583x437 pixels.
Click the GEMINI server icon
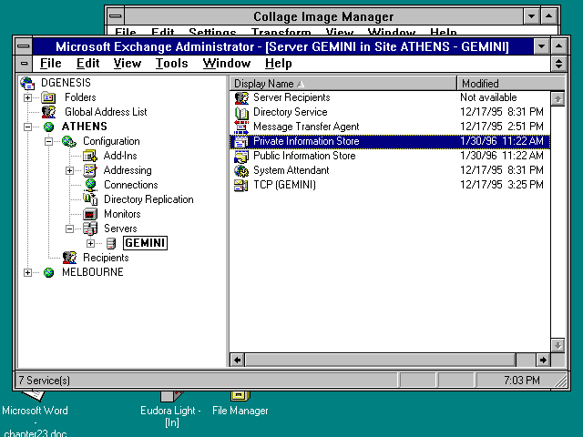pos(111,243)
